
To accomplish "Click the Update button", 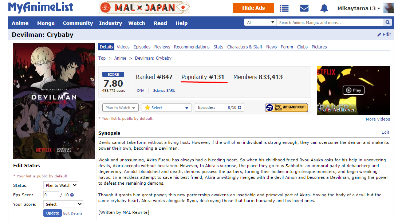I will [52, 213].
